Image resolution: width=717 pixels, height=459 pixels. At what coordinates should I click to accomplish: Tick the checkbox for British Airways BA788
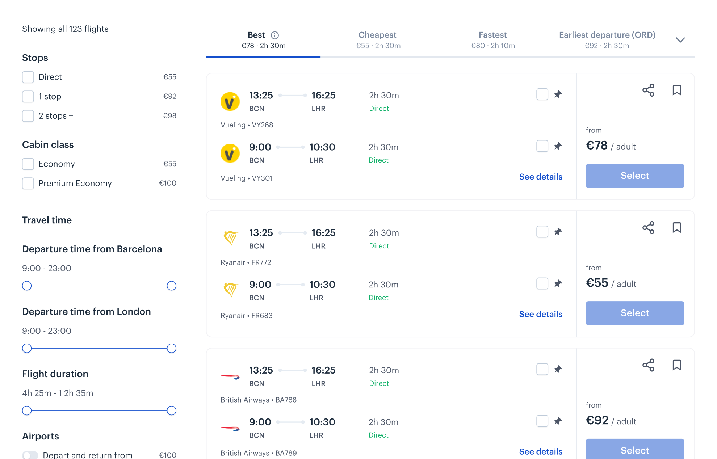pyautogui.click(x=542, y=369)
